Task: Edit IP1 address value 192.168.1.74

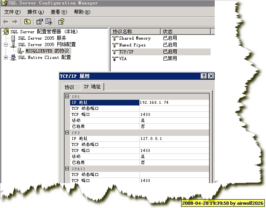Action: coord(174,103)
